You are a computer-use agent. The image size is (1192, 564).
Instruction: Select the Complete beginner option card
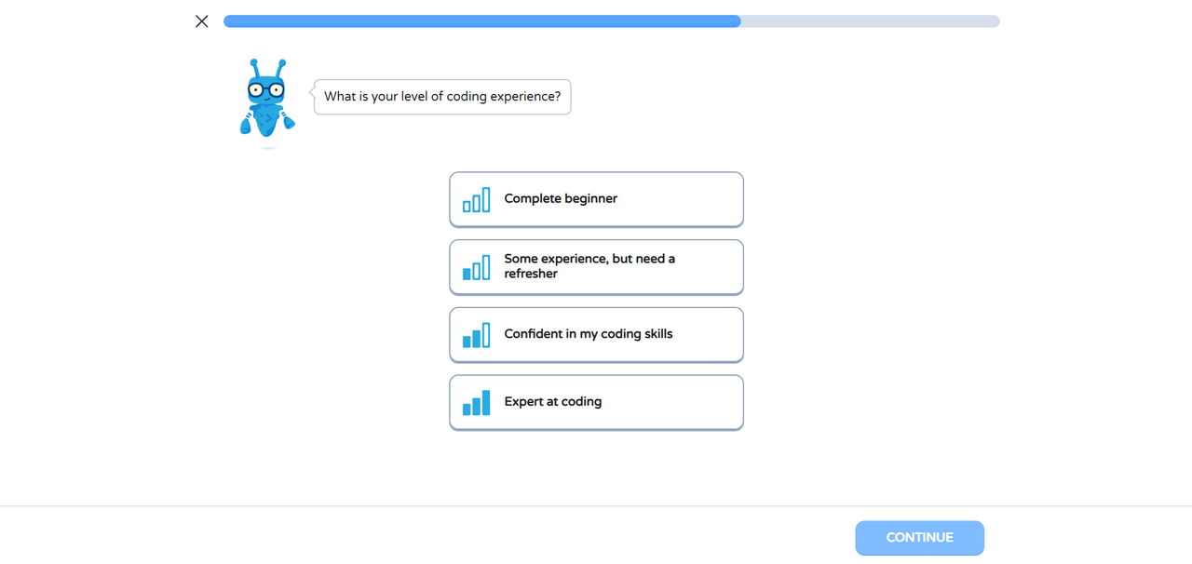tap(596, 199)
